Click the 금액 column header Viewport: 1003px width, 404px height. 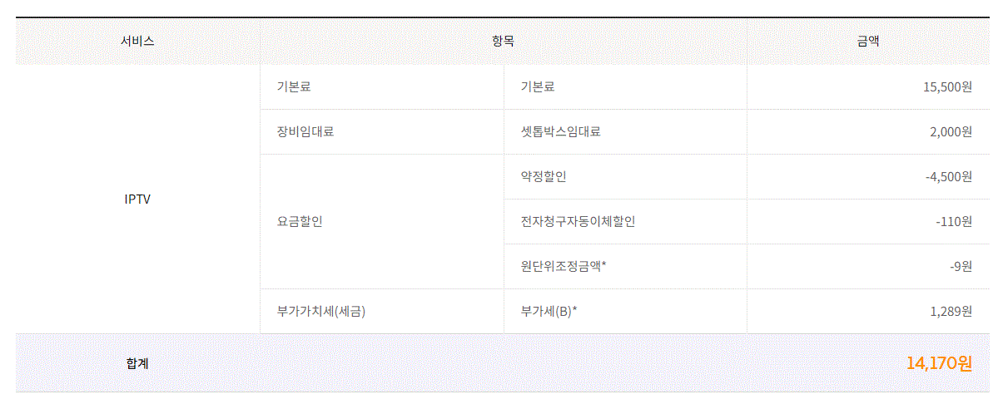tap(867, 41)
